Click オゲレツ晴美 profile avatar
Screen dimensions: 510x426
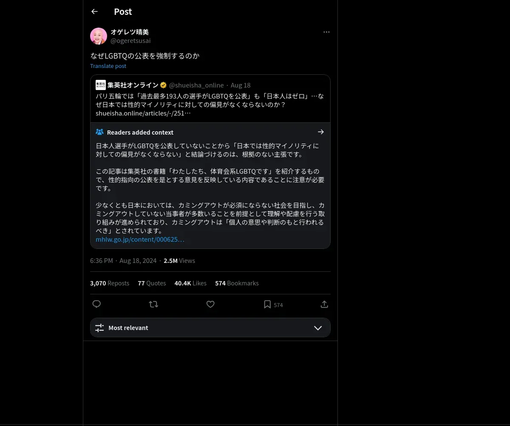point(99,36)
